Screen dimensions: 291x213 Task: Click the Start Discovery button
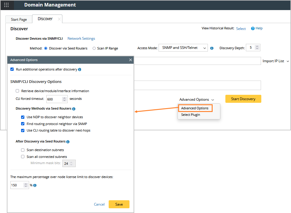(x=243, y=99)
